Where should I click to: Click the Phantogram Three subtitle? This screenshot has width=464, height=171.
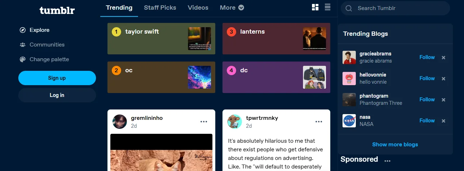(381, 103)
